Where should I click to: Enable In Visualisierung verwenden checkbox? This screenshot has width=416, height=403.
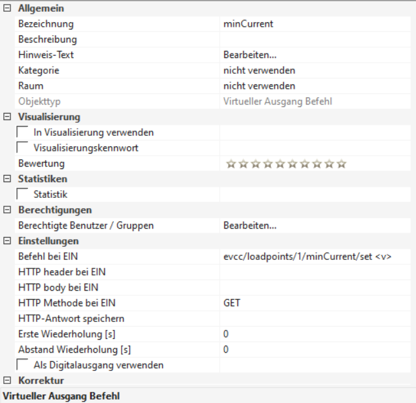[x=22, y=132]
